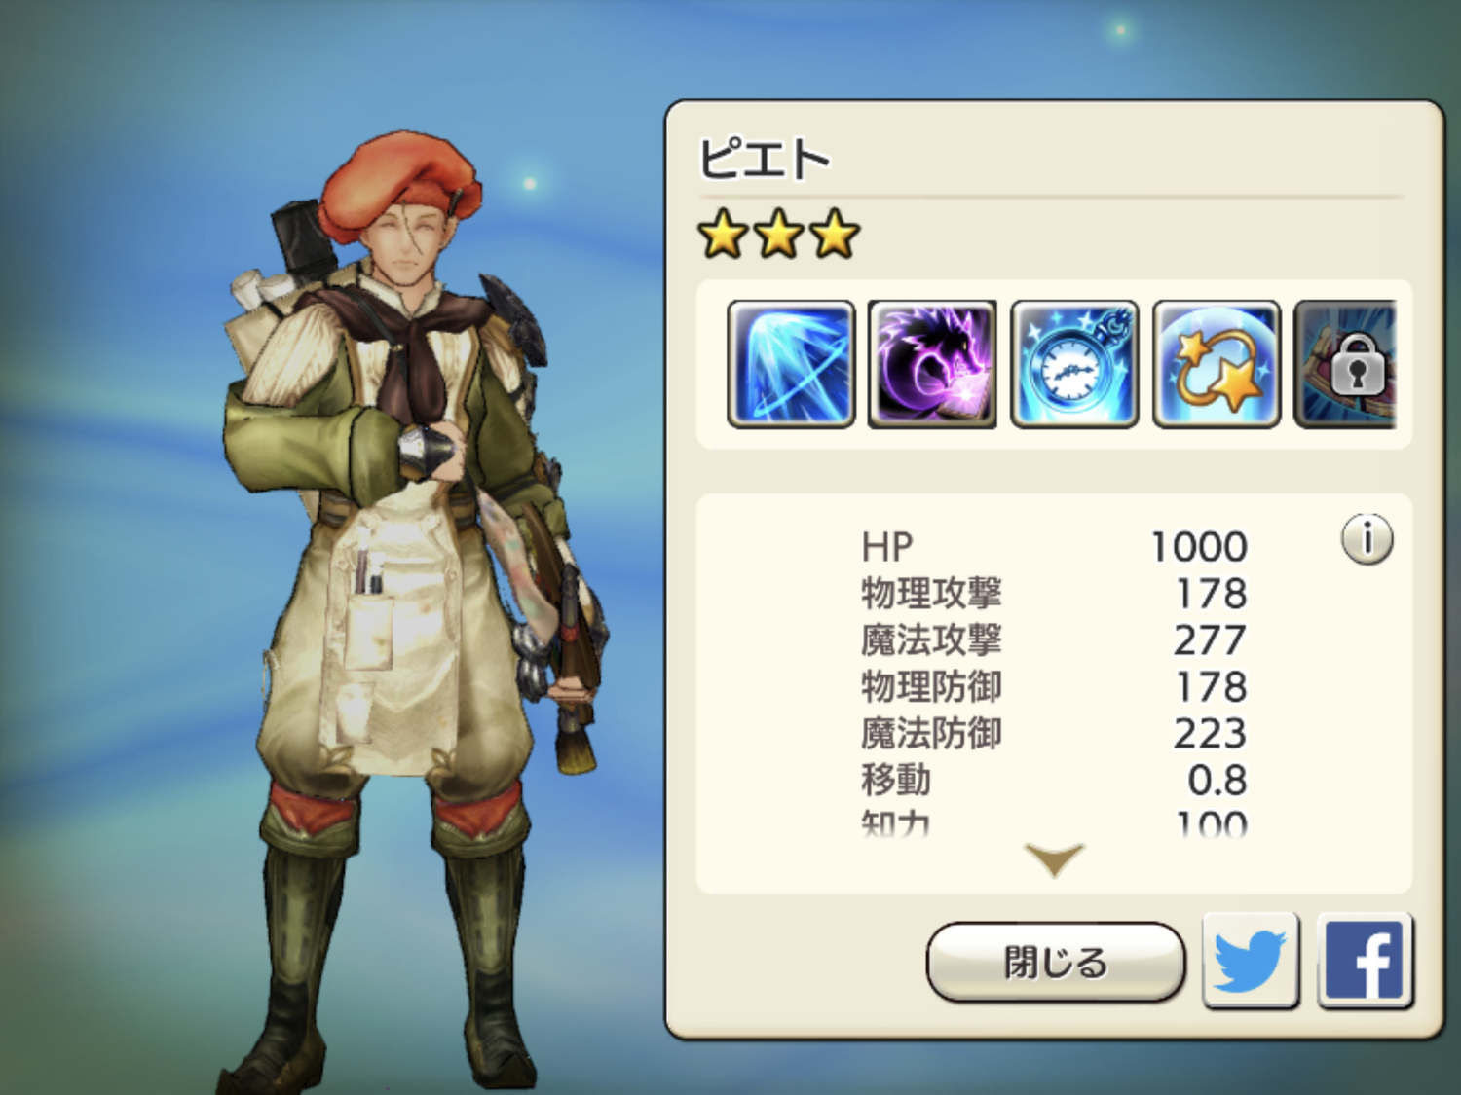1461x1095 pixels.
Task: Tap the character name ピエト
Action: pos(765,160)
